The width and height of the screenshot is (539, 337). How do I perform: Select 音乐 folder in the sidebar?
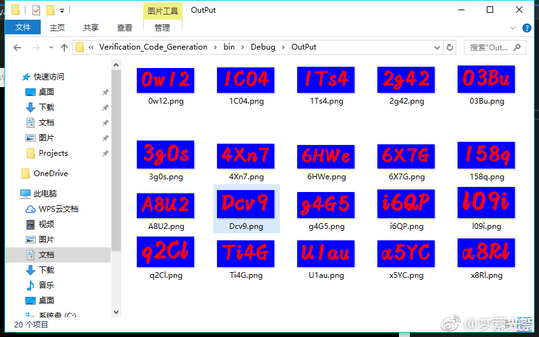pyautogui.click(x=46, y=285)
